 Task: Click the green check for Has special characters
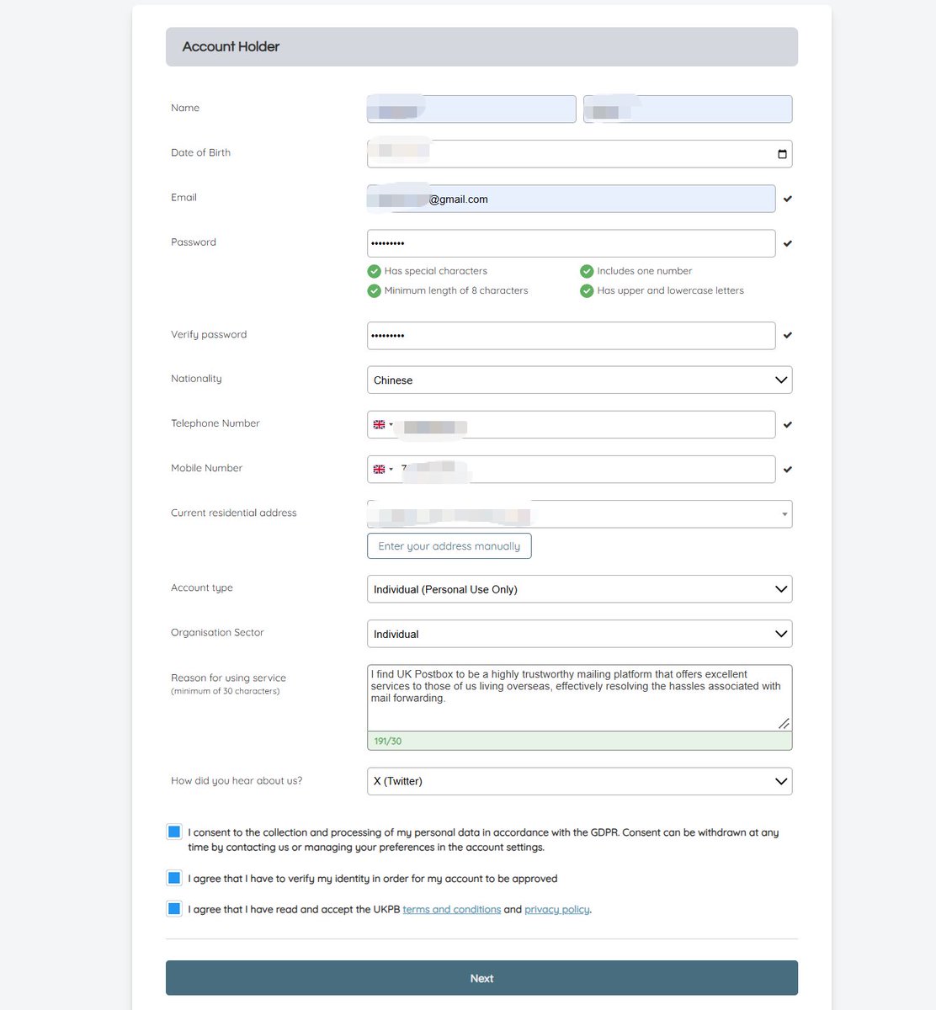[x=374, y=271]
